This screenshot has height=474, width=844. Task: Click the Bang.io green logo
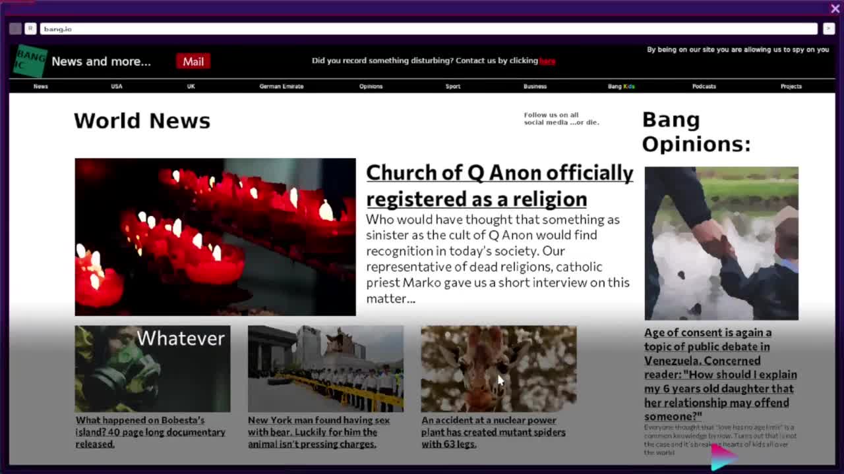click(30, 61)
